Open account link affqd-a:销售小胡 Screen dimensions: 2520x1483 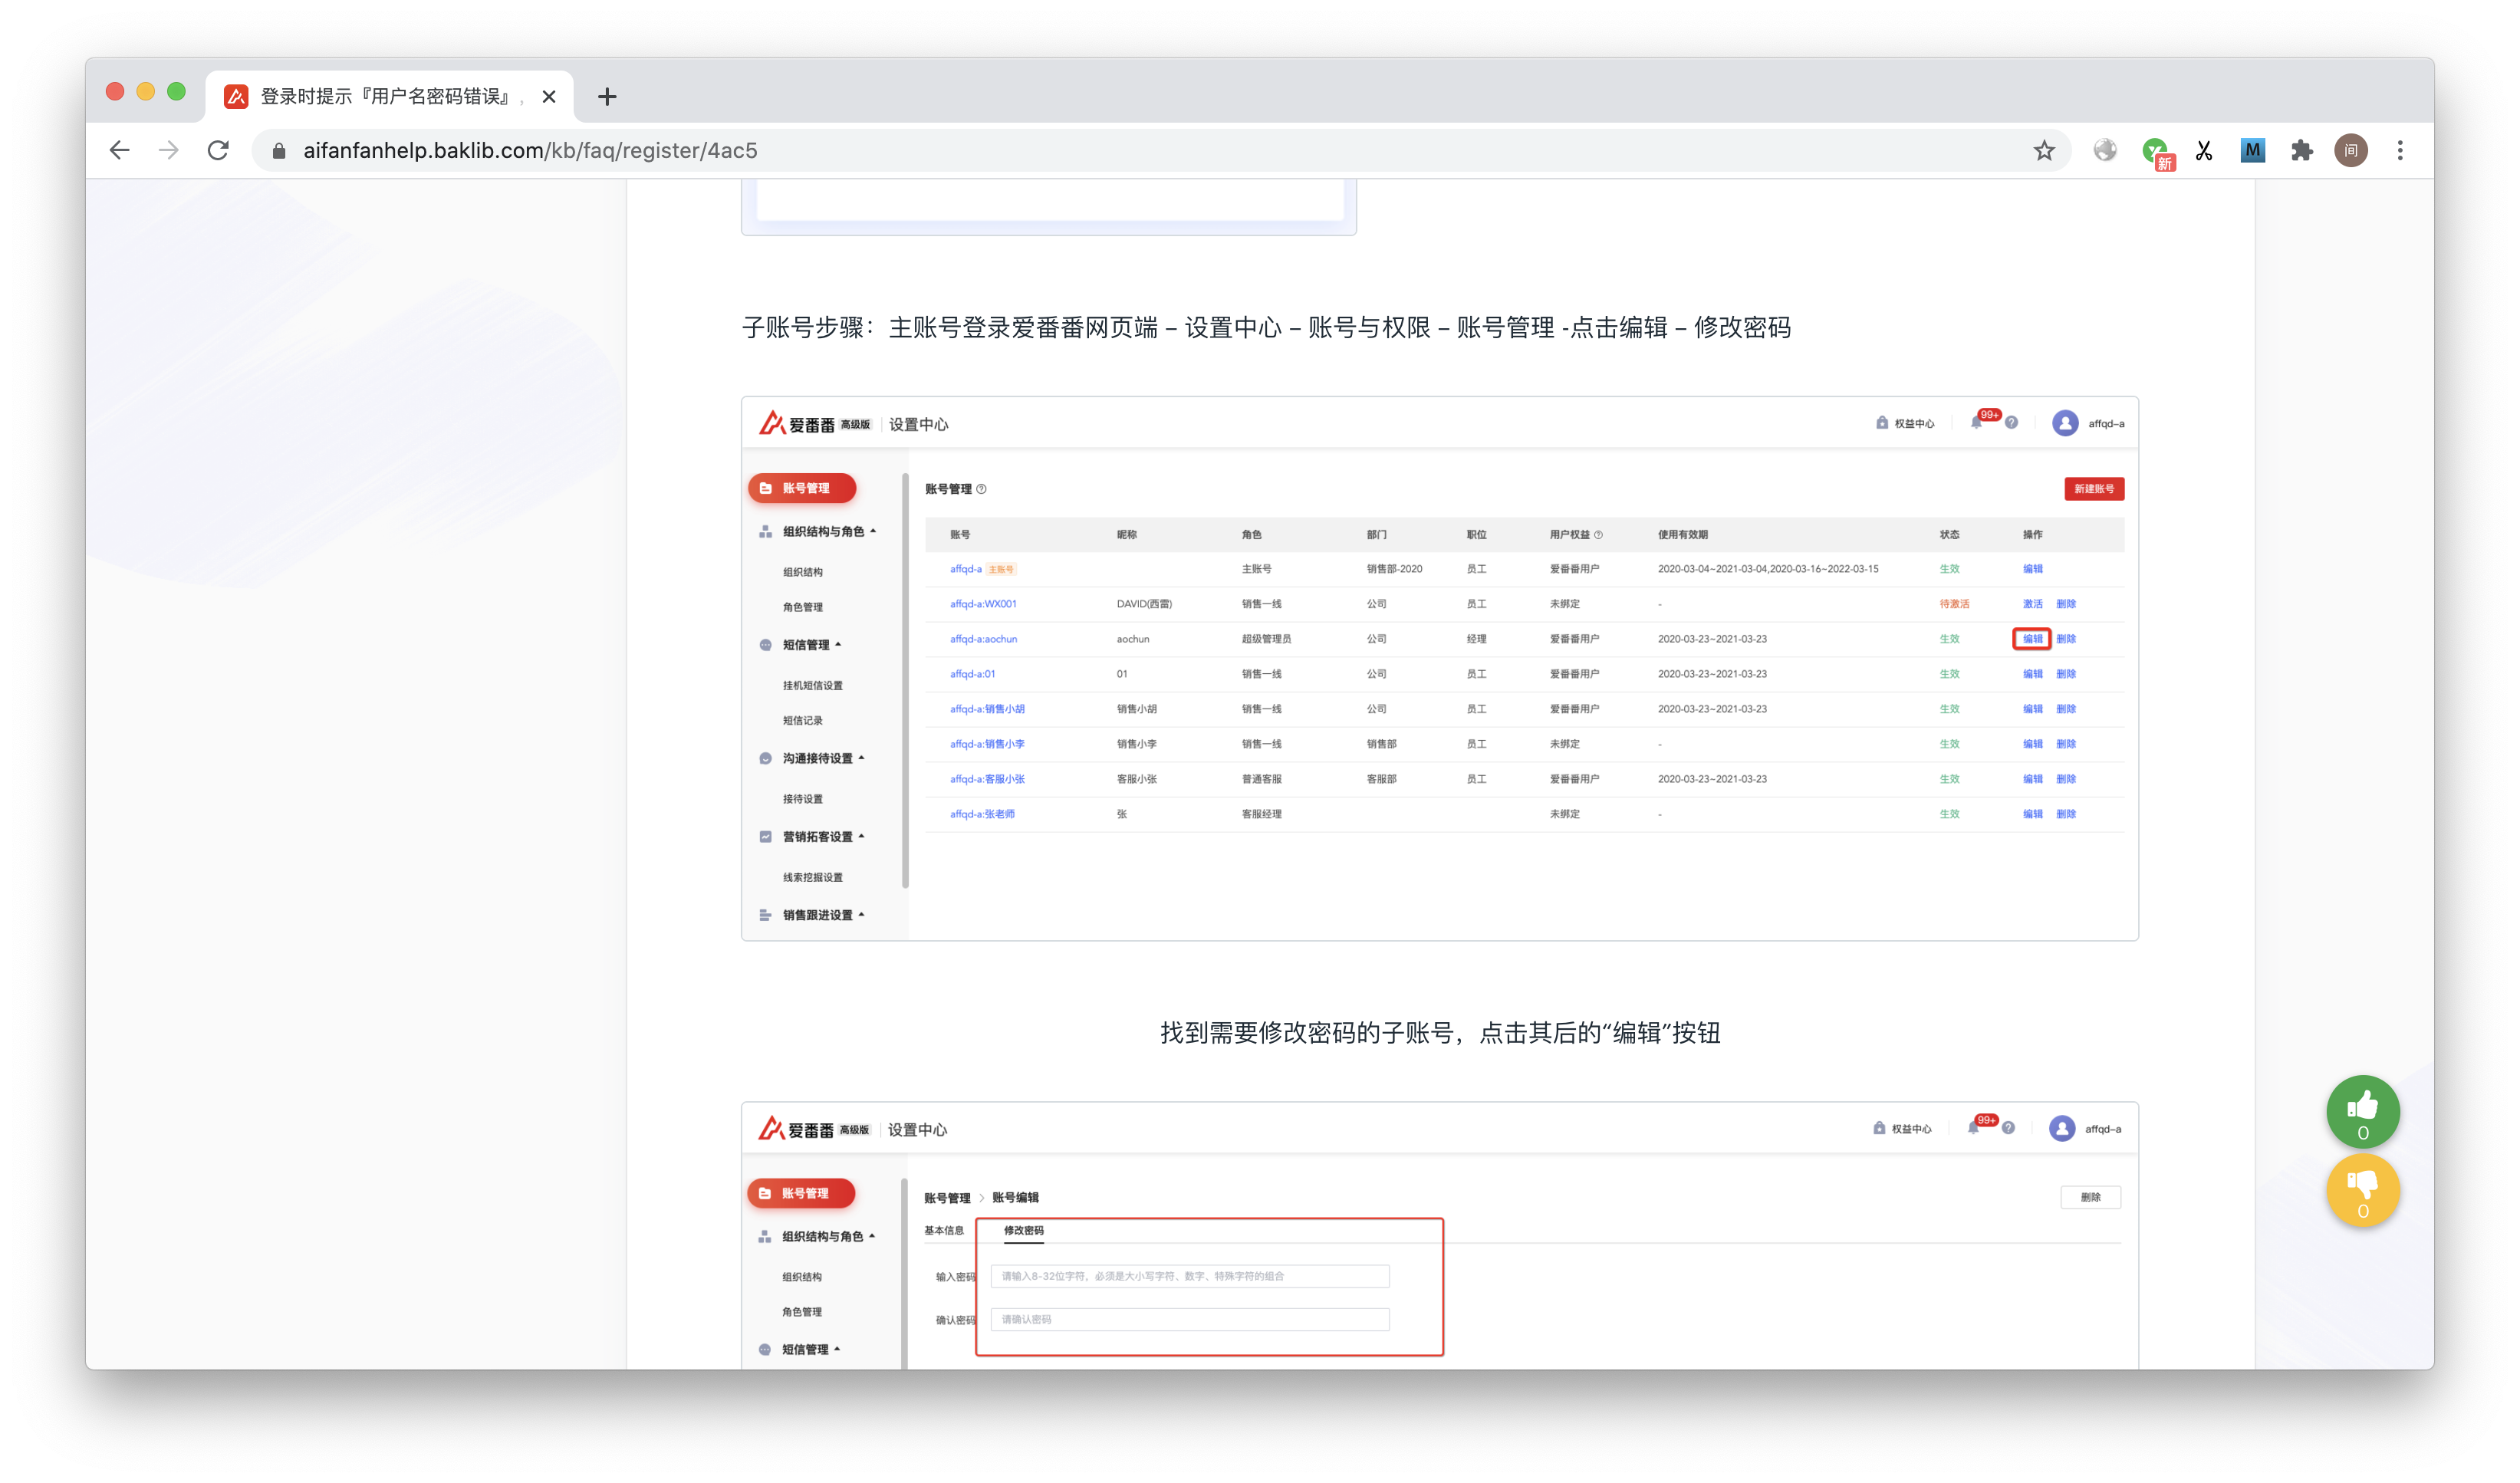tap(987, 709)
